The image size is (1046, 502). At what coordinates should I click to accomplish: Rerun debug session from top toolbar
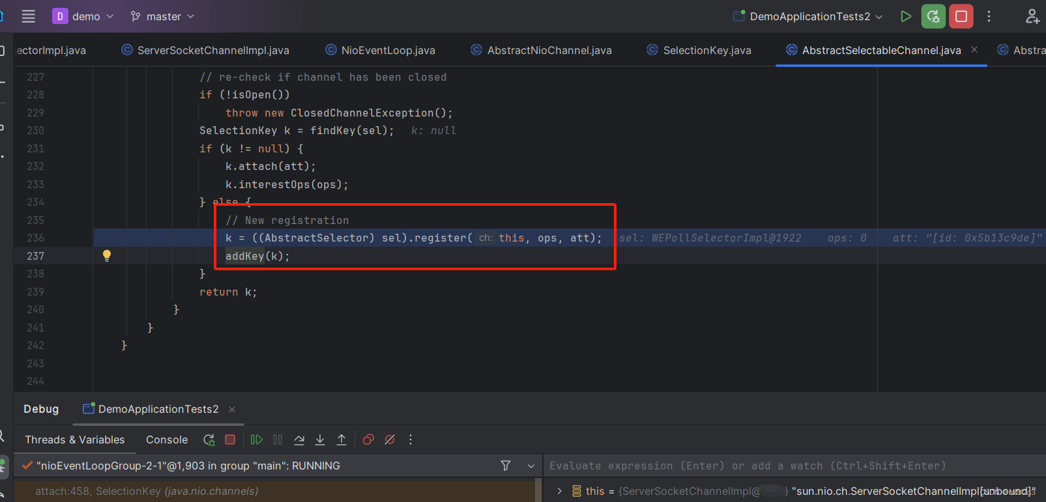[x=933, y=16]
